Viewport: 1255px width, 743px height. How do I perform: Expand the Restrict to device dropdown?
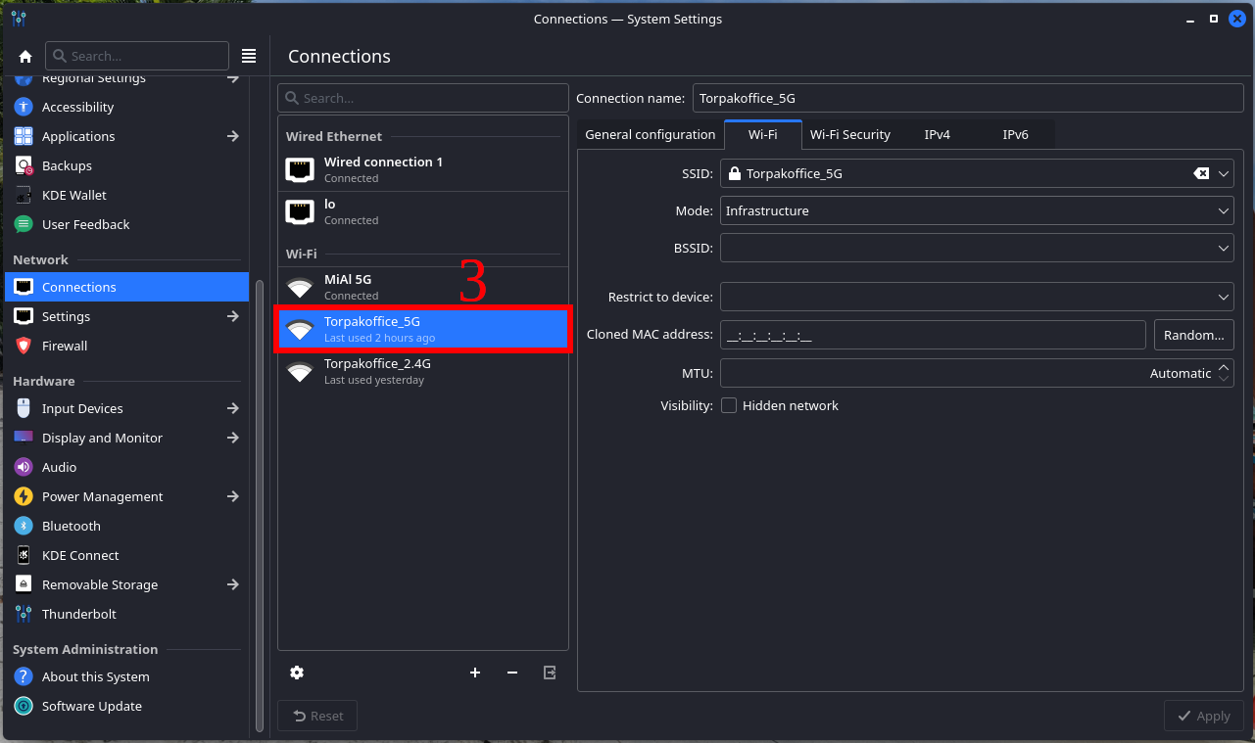[x=976, y=296]
